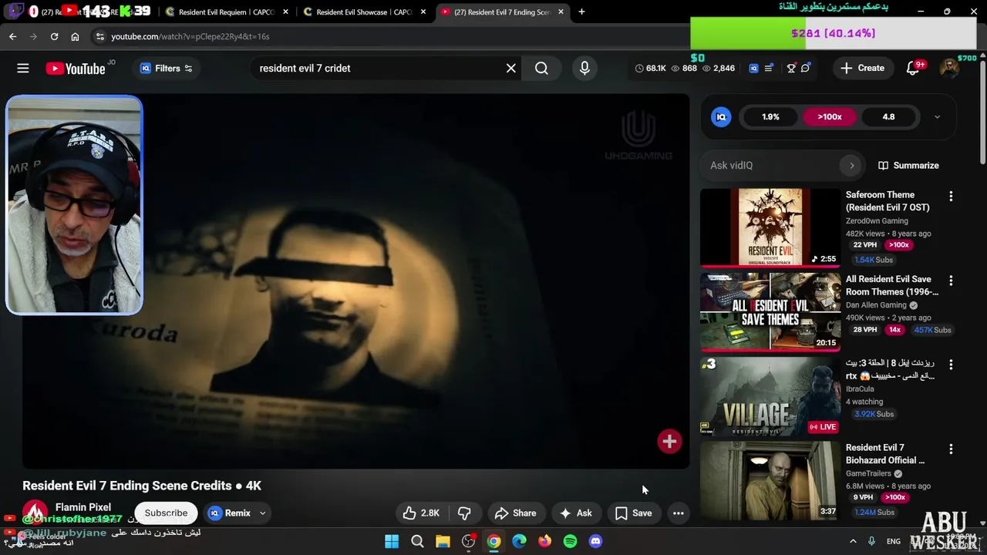Viewport: 987px width, 555px height.
Task: Click the site information icon in address bar
Action: (x=99, y=36)
